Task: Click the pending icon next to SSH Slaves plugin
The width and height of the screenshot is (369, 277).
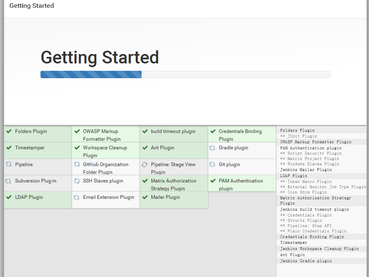Action: click(x=77, y=181)
